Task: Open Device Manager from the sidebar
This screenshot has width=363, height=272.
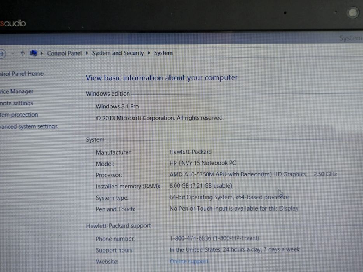Action: click(16, 91)
